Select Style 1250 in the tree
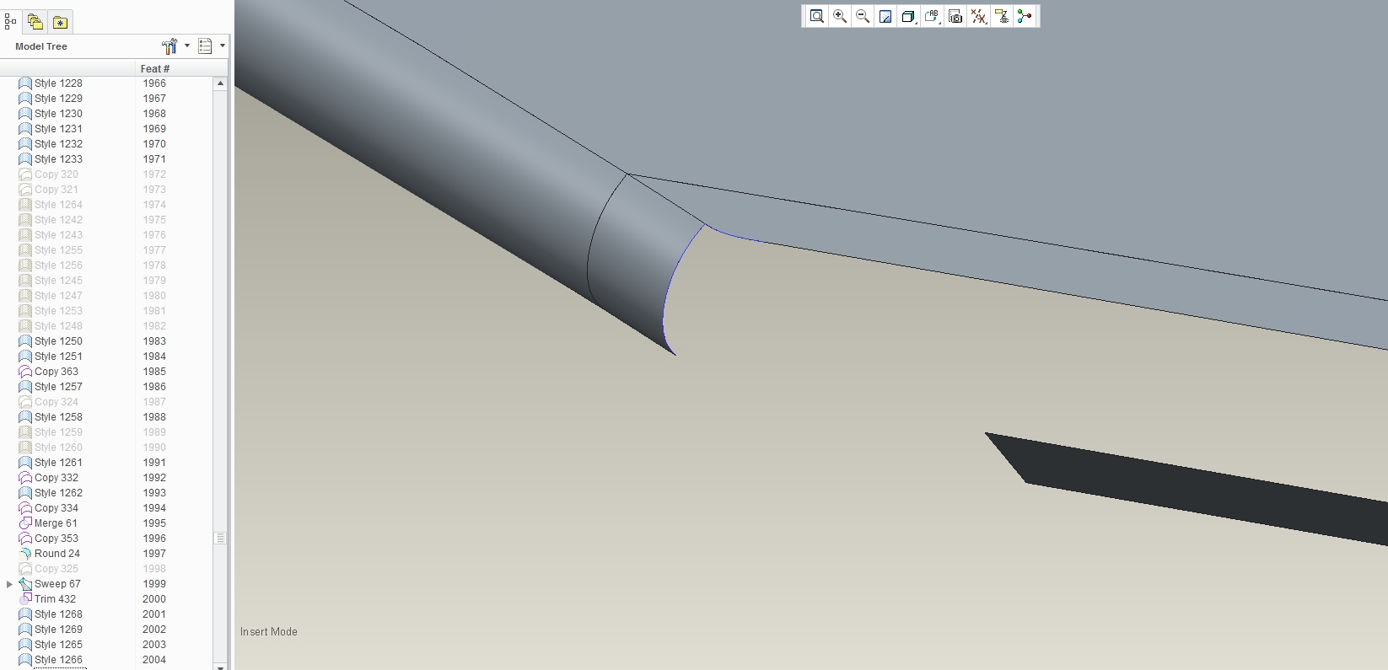This screenshot has height=670, width=1388. (x=58, y=341)
